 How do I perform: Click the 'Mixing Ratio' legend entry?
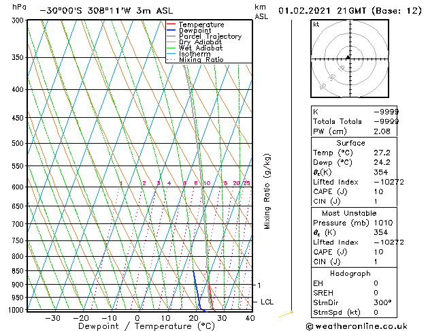201,59
